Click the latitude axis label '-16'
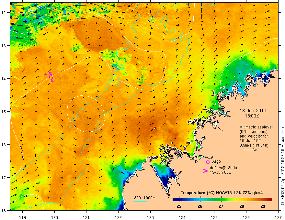The width and height of the screenshot is (285, 220). [x=3, y=145]
